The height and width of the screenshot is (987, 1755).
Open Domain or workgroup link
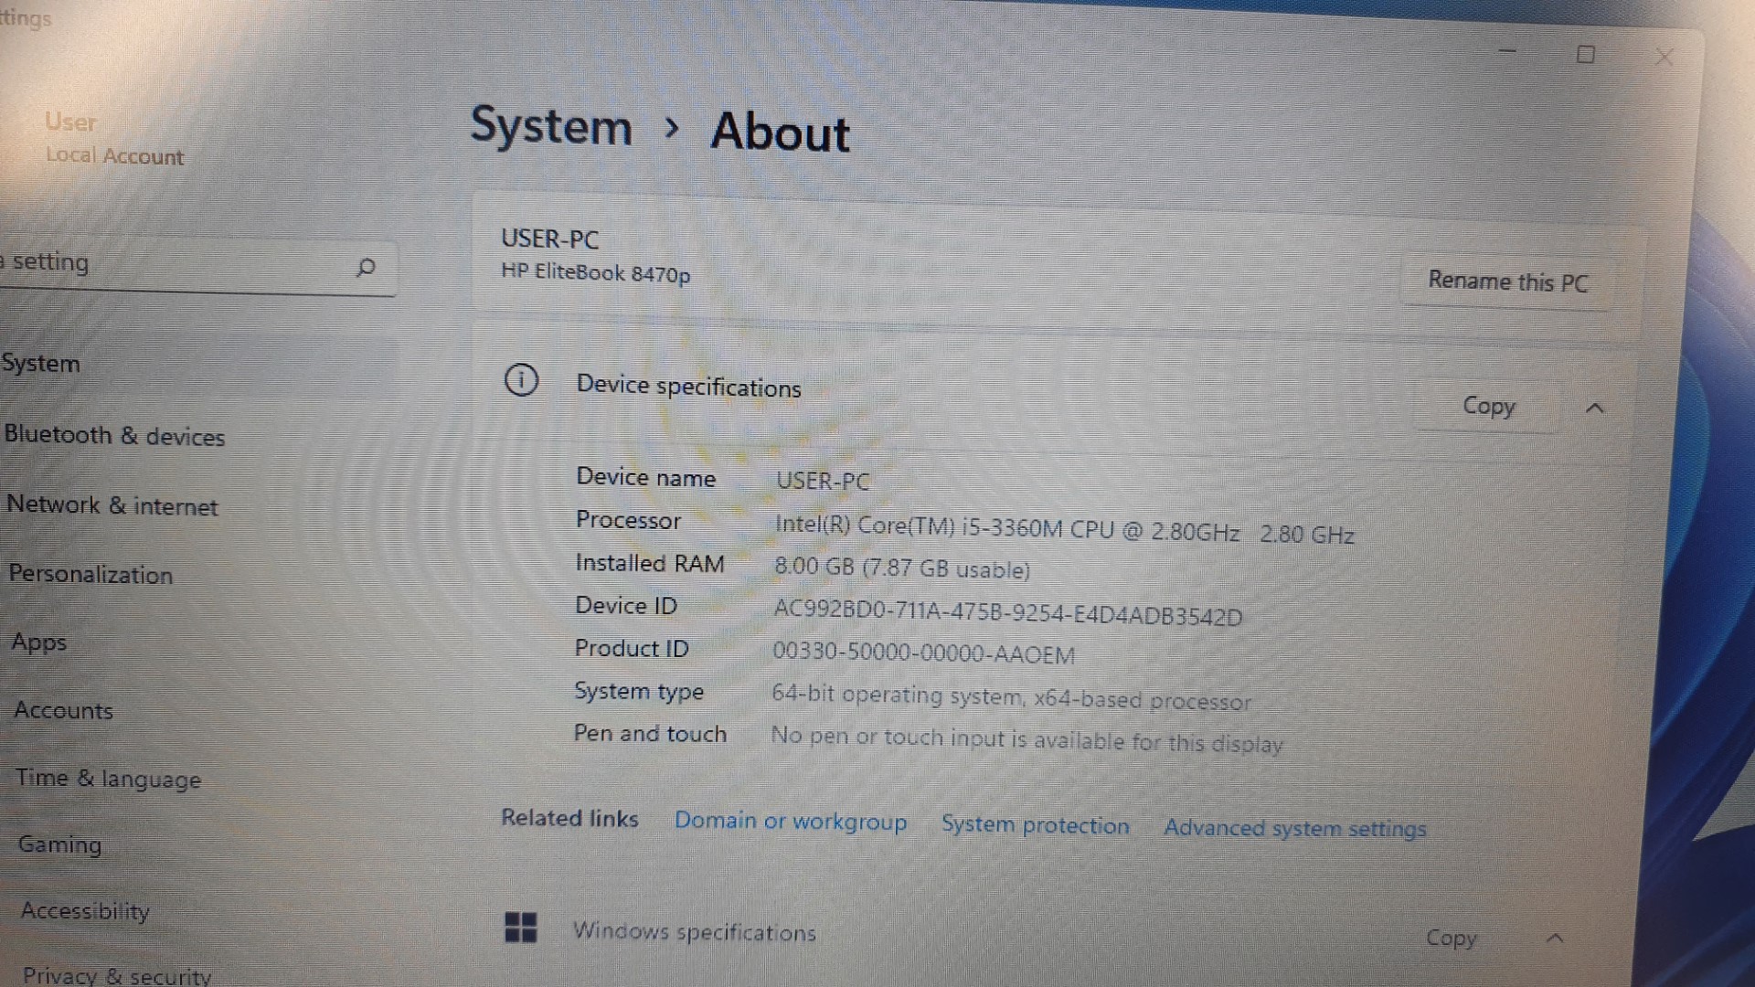click(791, 821)
